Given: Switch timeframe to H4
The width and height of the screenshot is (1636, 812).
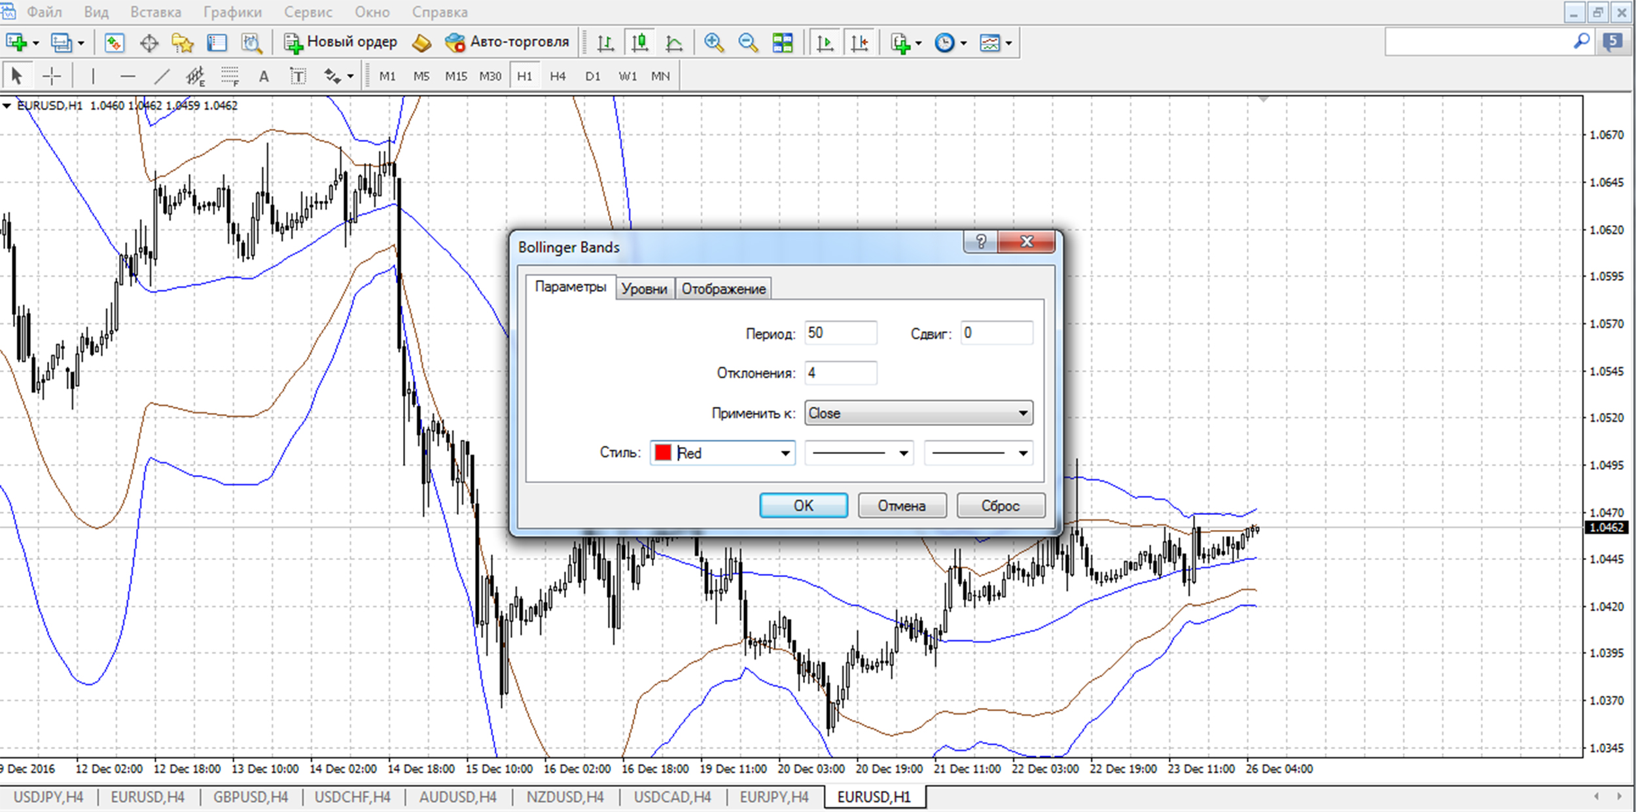Looking at the screenshot, I should pyautogui.click(x=558, y=77).
